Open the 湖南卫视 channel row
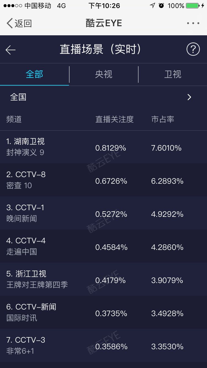207x368 pixels. [104, 147]
